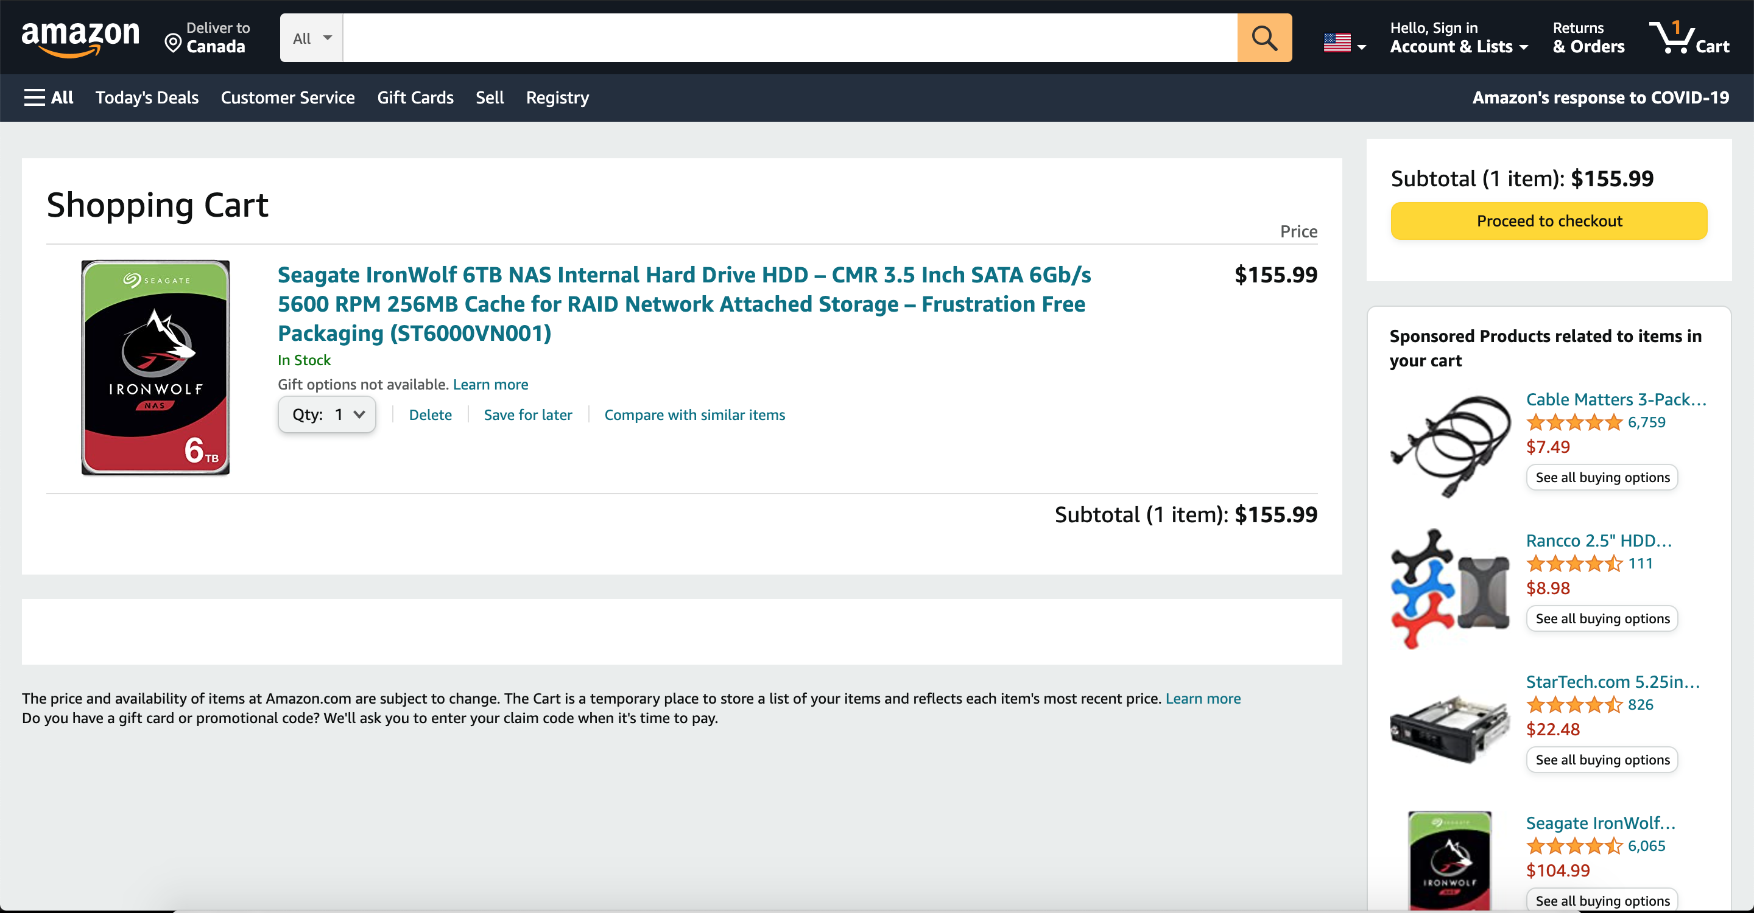1754x913 pixels.
Task: Click Proceed to checkout button
Action: click(1548, 221)
